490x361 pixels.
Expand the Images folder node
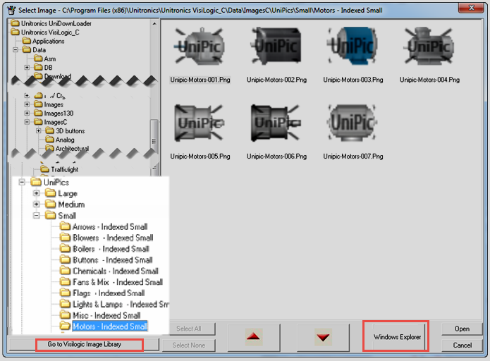(x=27, y=104)
